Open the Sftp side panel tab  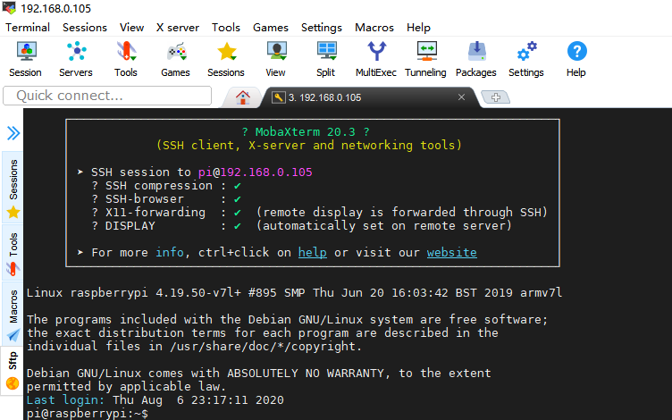tap(13, 370)
